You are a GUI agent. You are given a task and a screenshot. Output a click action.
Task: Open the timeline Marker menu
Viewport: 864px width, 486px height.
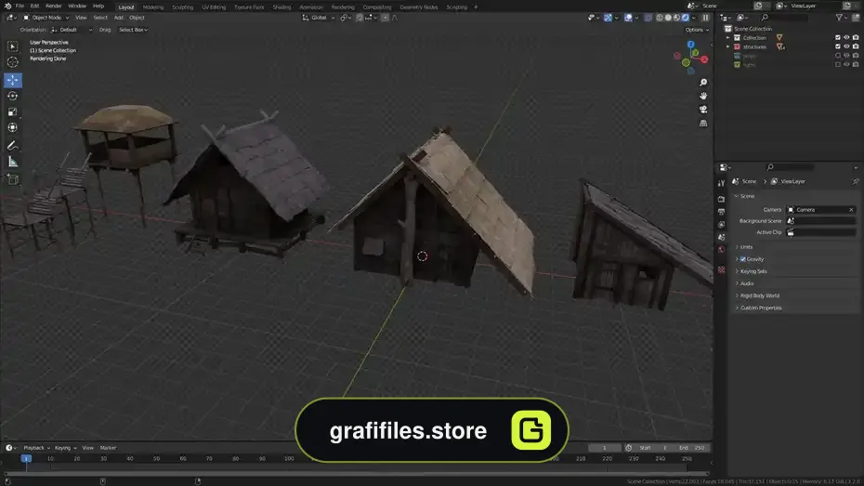point(108,448)
